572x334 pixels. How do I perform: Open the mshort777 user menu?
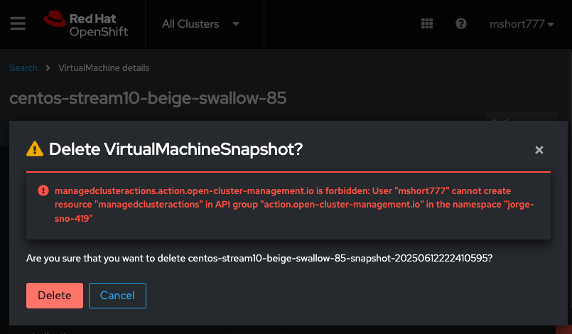(522, 24)
